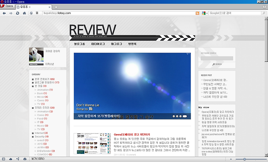Open a new tab with the plus button
This screenshot has height=162, width=268.
pyautogui.click(x=56, y=7)
